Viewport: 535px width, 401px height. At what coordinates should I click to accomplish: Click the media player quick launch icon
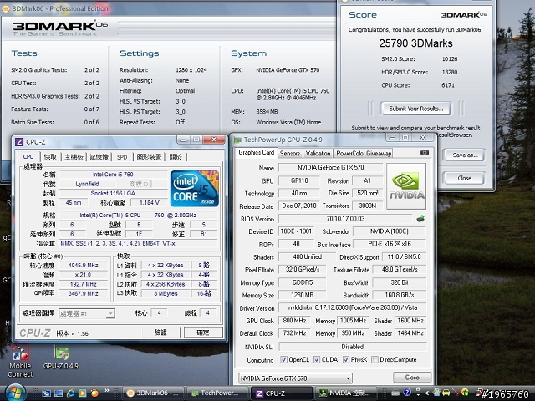(82, 393)
